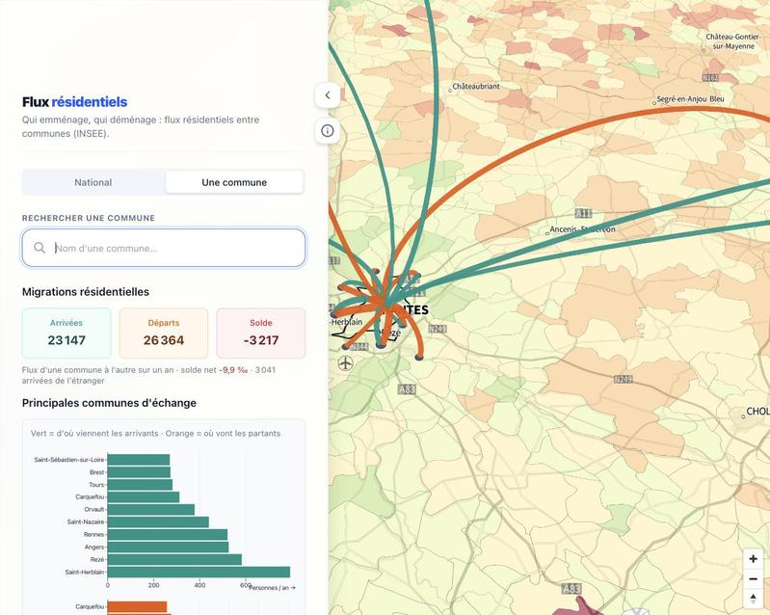Click the Tours green bar
This screenshot has width=770, height=615.
click(x=140, y=484)
